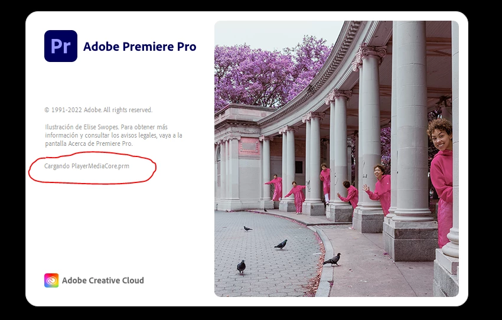Click the pigeon in the middle of the pavement
The image size is (502, 320).
(x=281, y=244)
